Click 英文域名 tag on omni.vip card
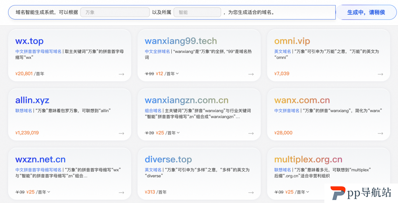398x203 pixels. 283,51
